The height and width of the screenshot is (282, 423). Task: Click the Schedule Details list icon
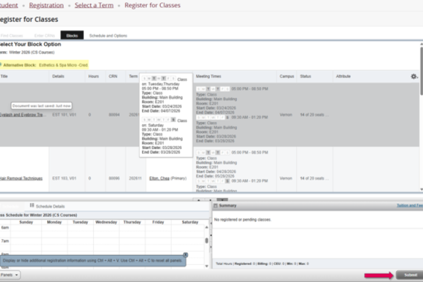[x=32, y=205]
